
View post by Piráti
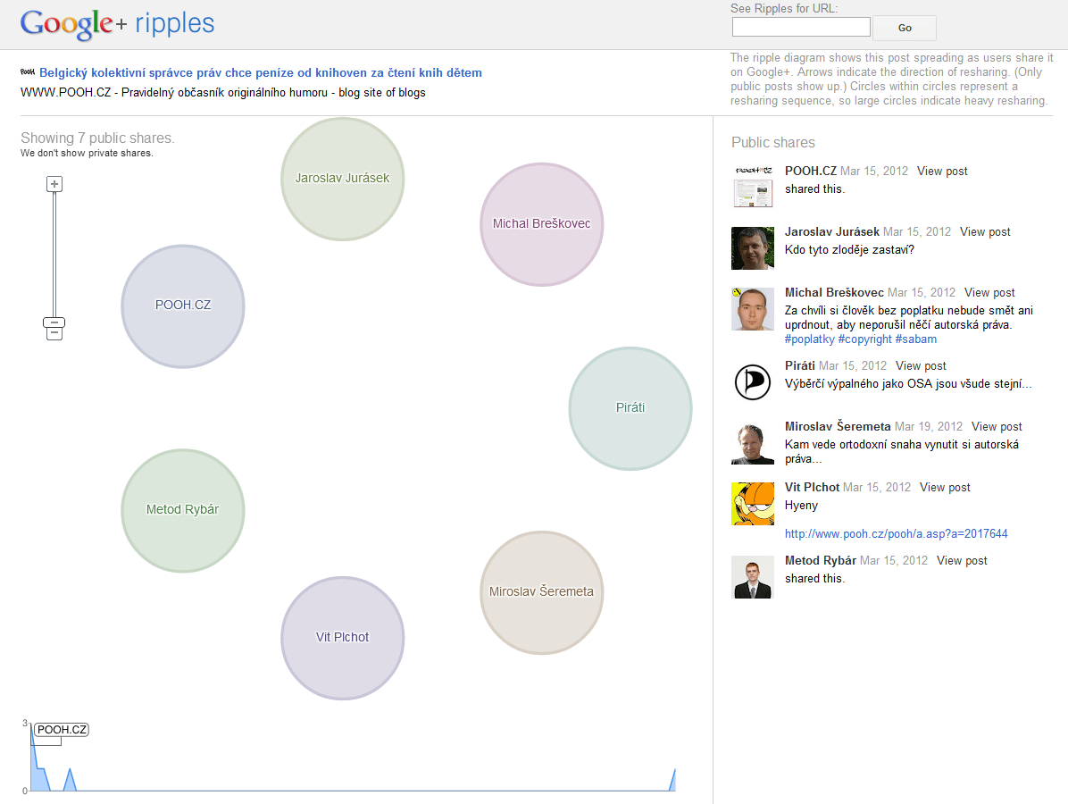coord(921,366)
